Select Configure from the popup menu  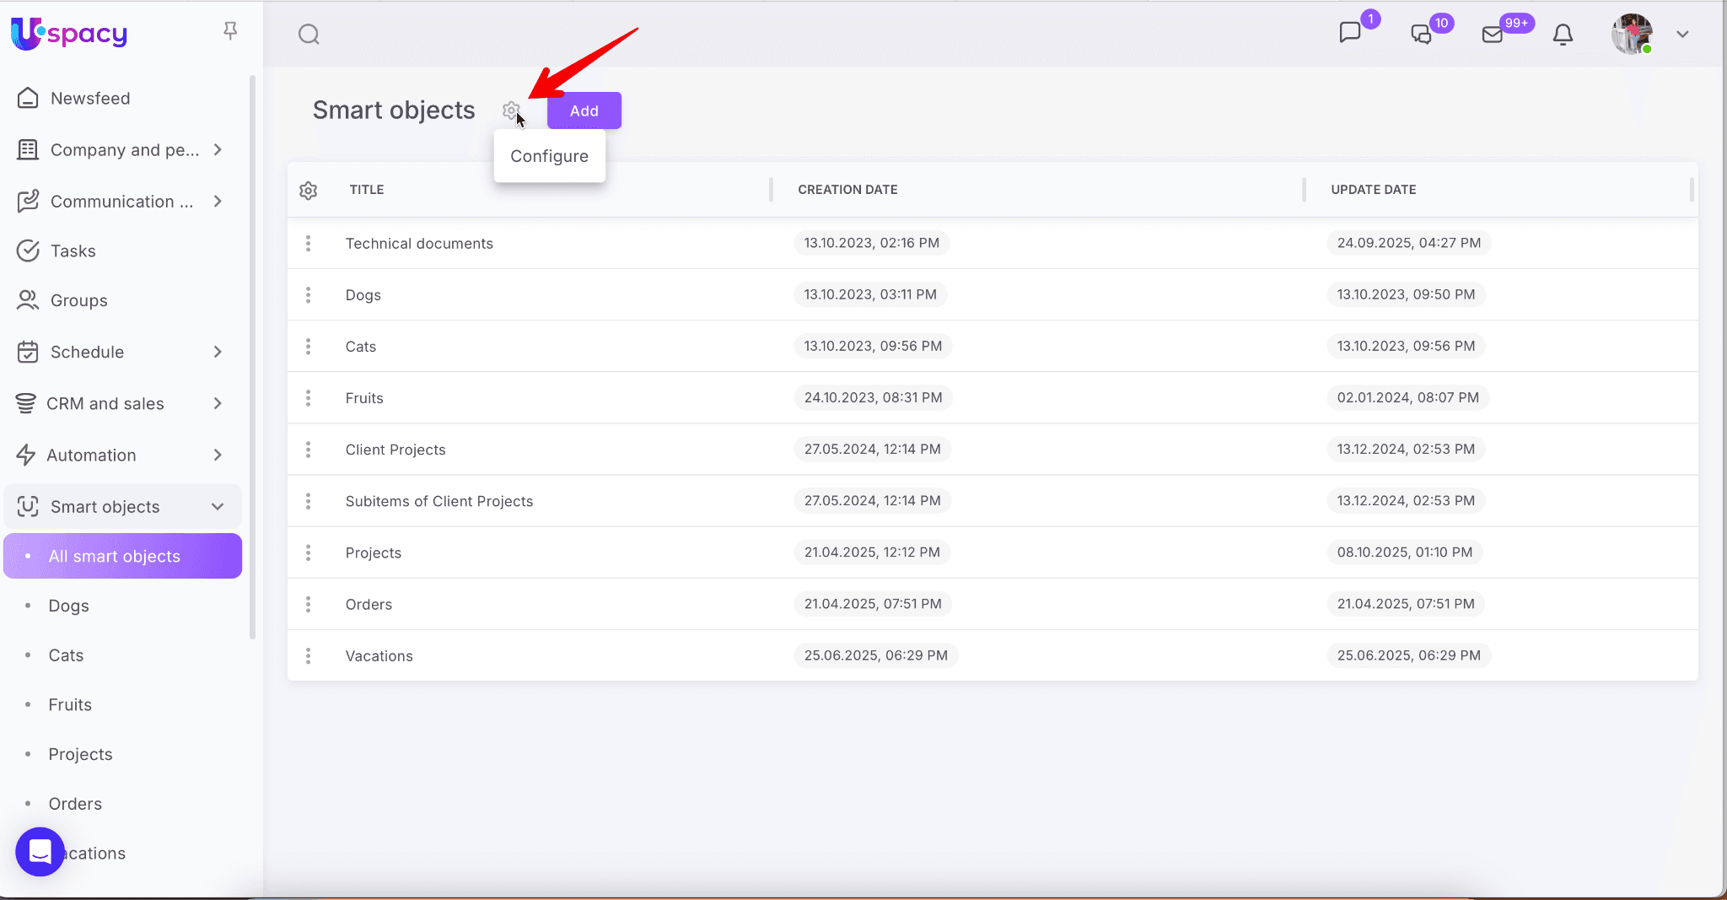tap(549, 156)
